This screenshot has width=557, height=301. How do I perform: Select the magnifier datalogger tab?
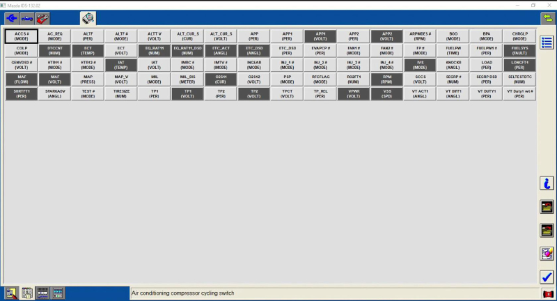[x=88, y=19]
